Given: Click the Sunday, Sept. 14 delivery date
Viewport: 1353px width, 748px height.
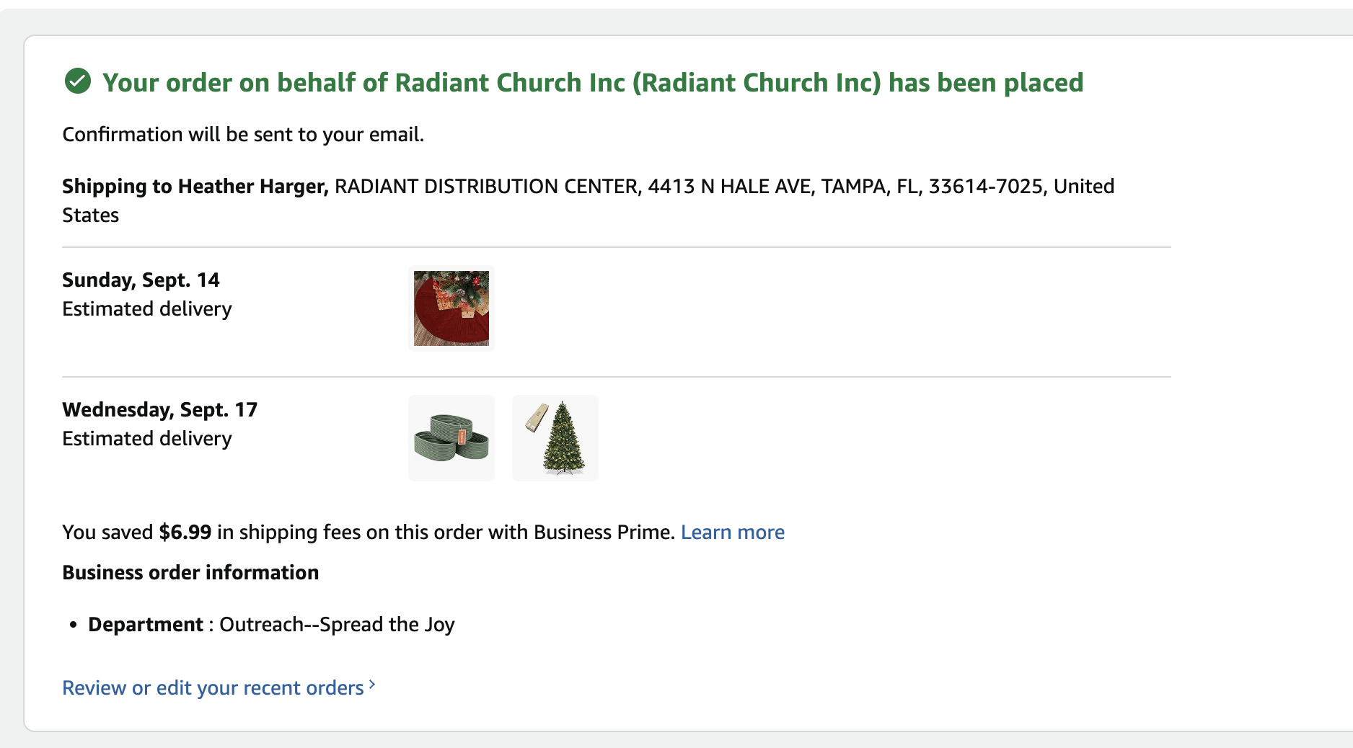Looking at the screenshot, I should tap(141, 280).
